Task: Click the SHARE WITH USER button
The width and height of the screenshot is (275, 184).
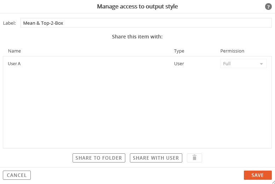Action: 156,158
